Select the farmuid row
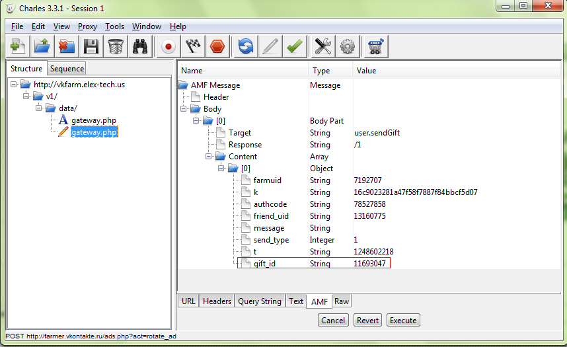 [369, 180]
